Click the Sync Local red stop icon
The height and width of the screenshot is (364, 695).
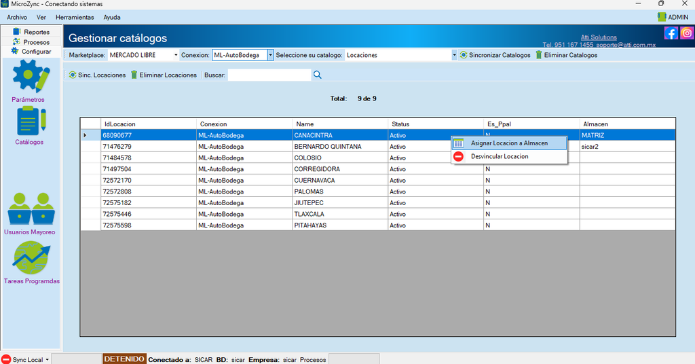(x=5, y=359)
